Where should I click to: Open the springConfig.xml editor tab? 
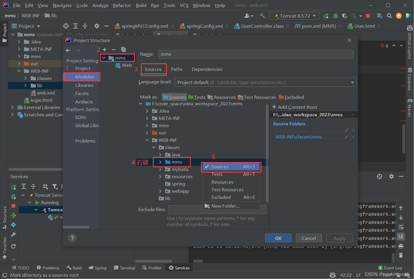click(x=205, y=26)
